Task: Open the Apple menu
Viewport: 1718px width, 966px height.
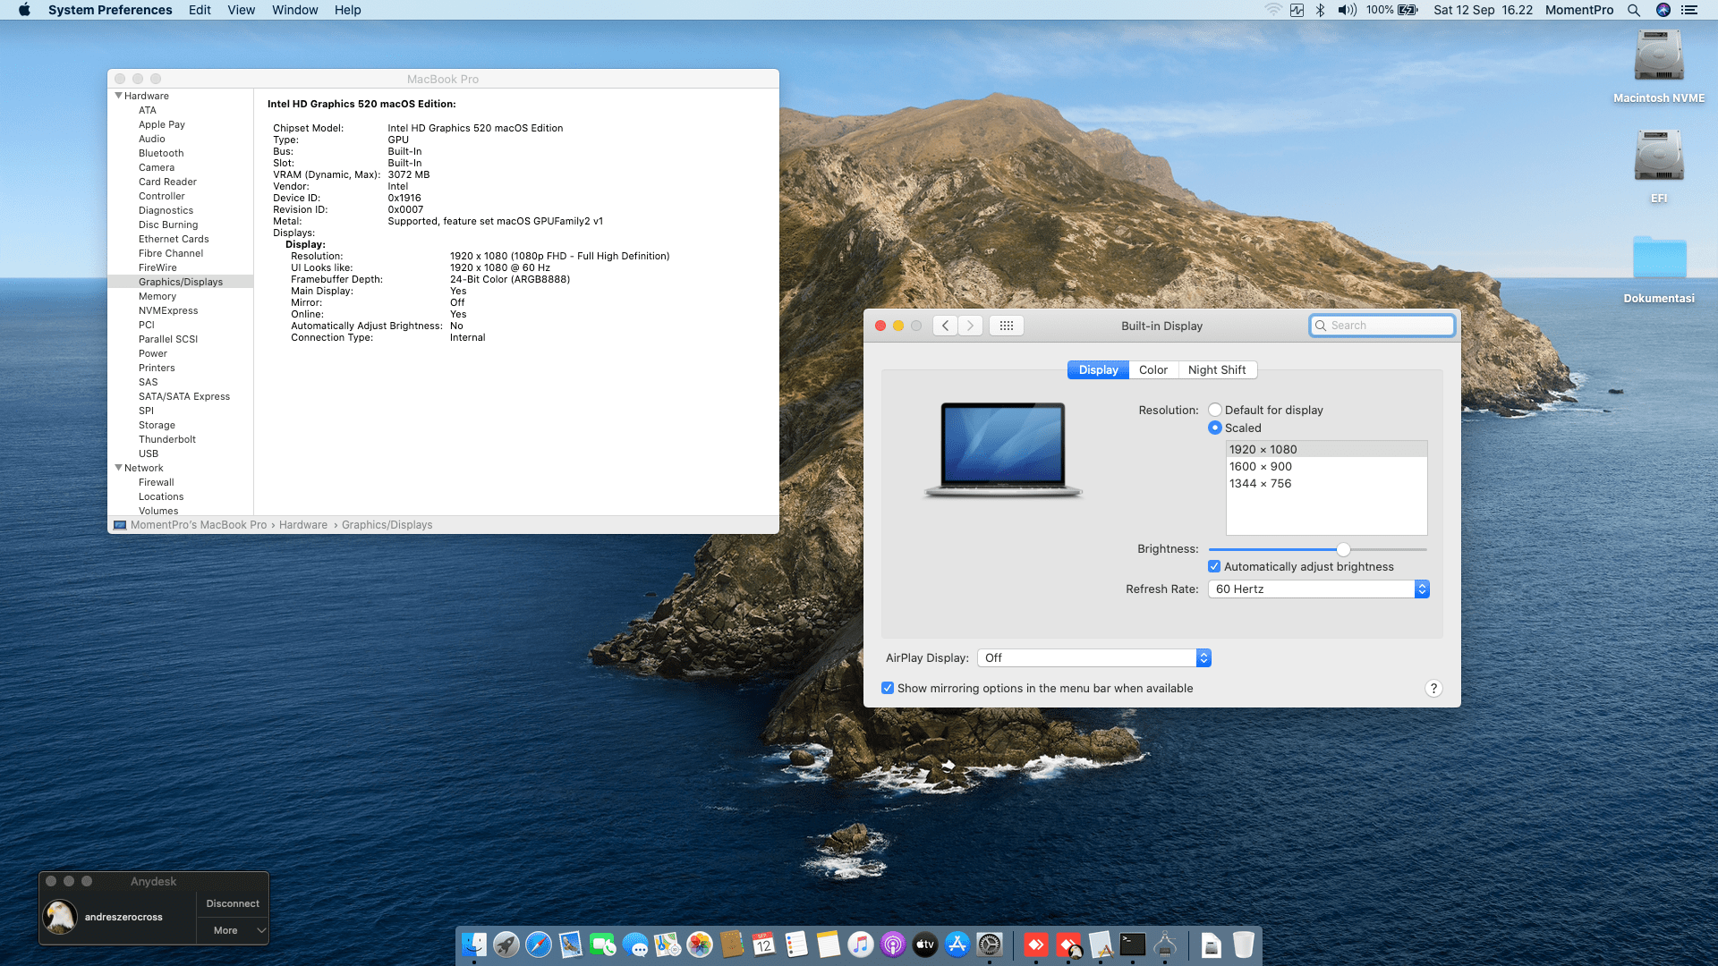Action: [24, 10]
